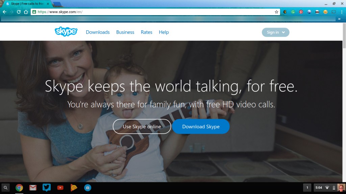Open the emoji extension in the toolbar
346x194 pixels.
(325, 12)
